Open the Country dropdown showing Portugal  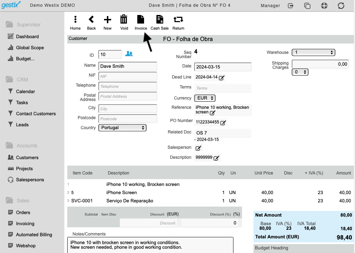(123, 128)
